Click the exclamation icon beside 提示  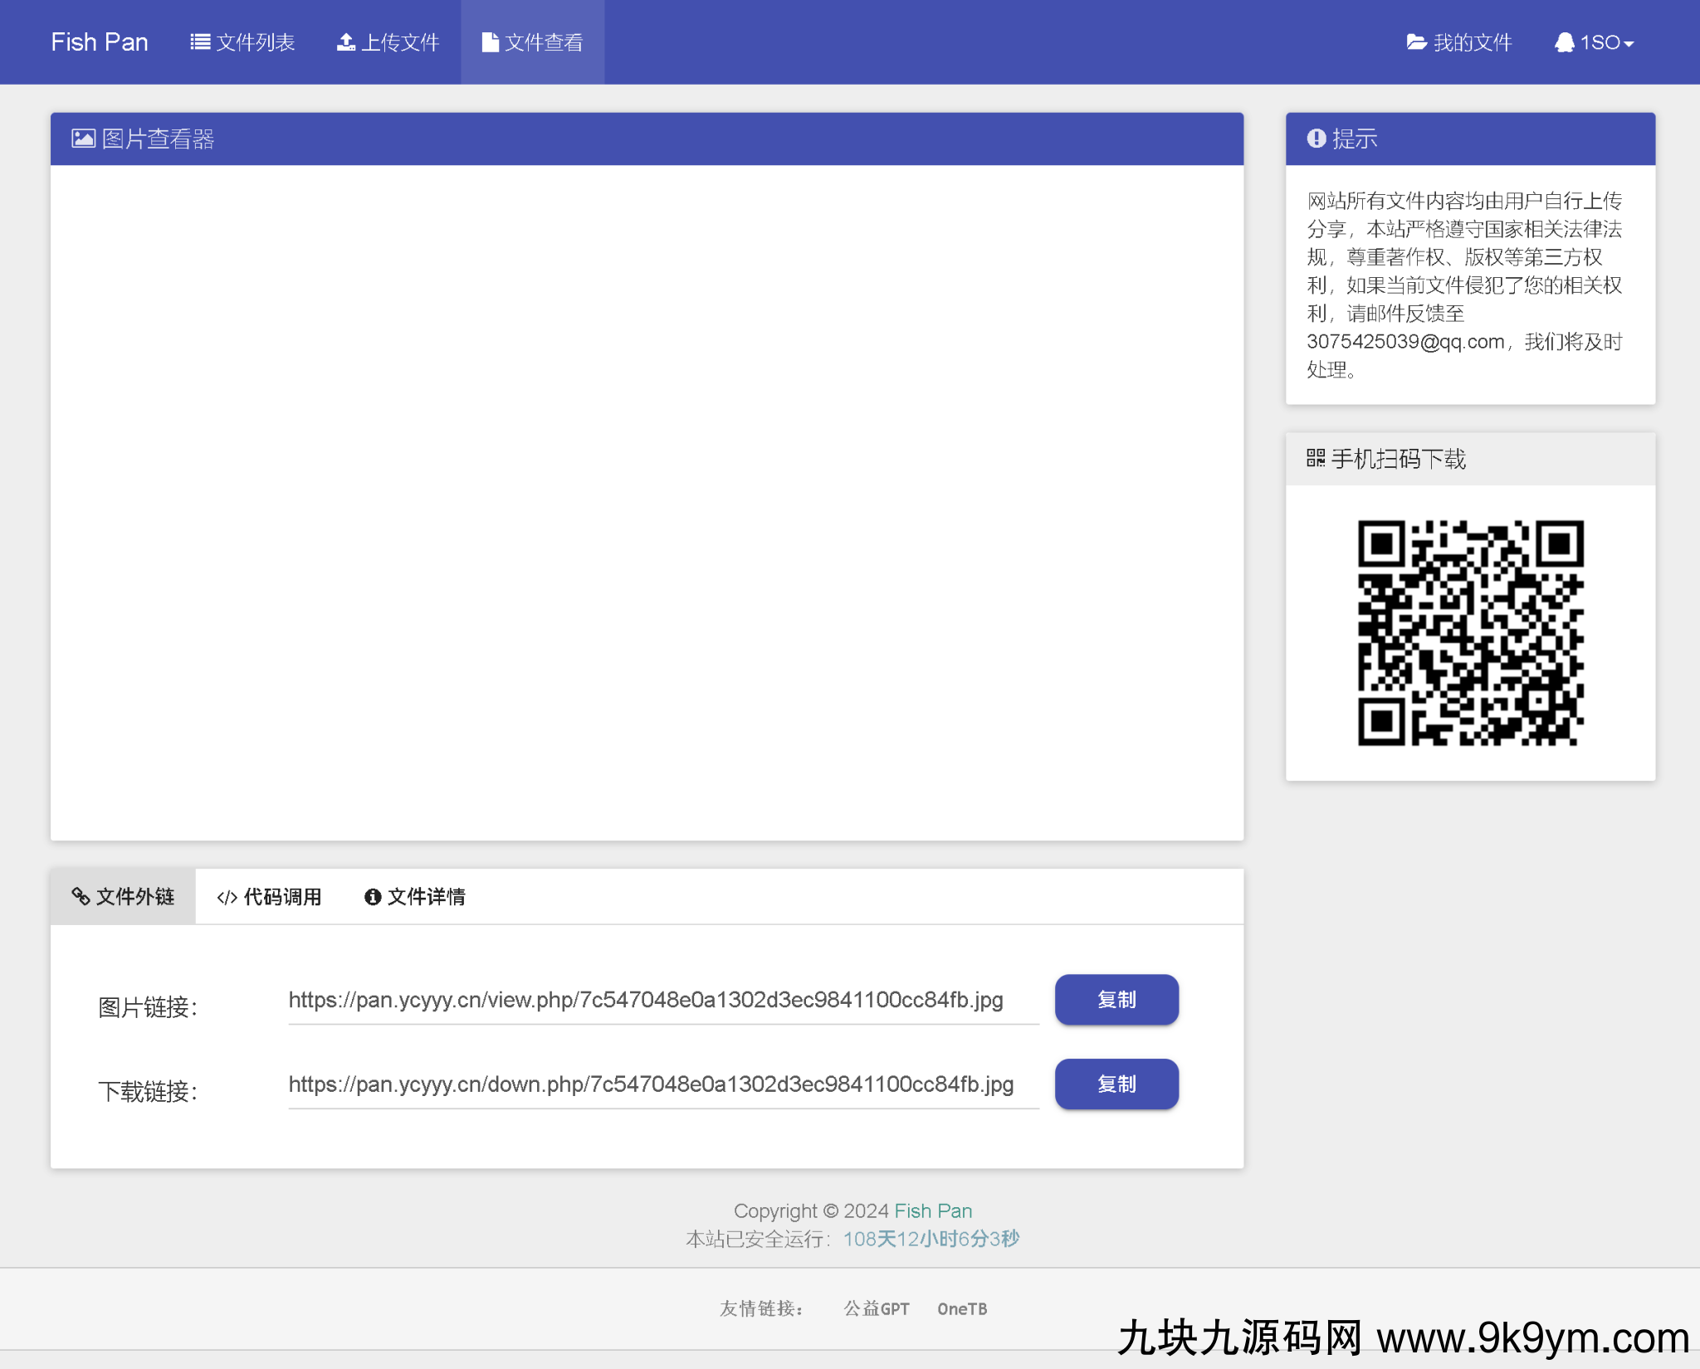[x=1316, y=139]
